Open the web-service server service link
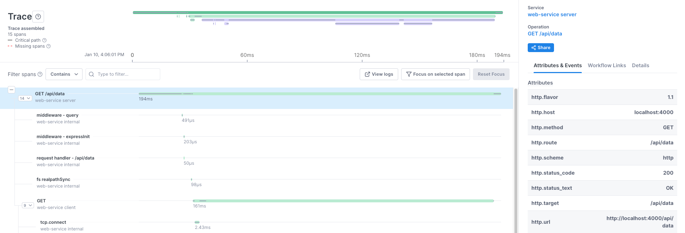Image resolution: width=685 pixels, height=233 pixels. pyautogui.click(x=552, y=14)
